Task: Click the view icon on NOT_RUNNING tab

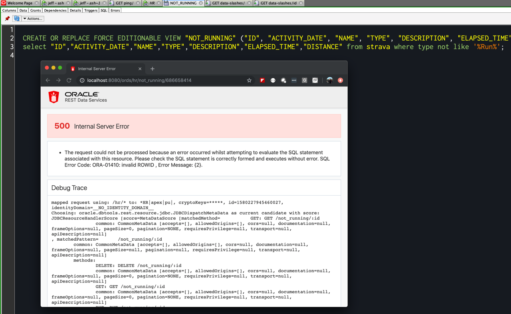Action: 166,3
